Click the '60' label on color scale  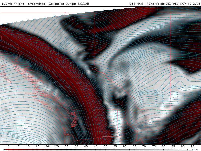125,146
